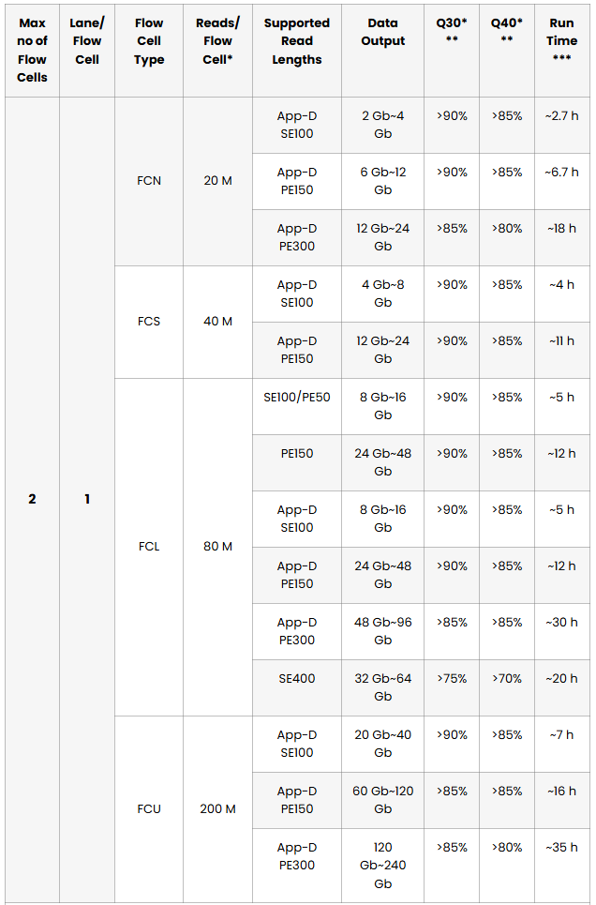Click the SE100/PE50 read length cell
This screenshot has height=905, width=596.
coord(296,406)
